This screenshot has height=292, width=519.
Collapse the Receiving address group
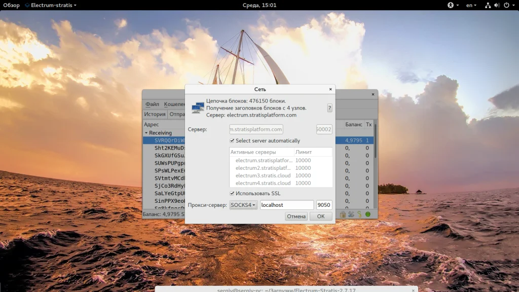click(x=146, y=133)
